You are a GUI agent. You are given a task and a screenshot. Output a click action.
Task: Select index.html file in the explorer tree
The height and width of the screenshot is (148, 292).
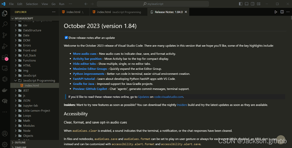click(x=32, y=86)
